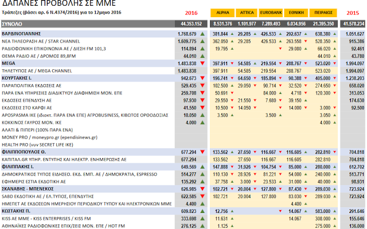Click the small green arrow beside 583.000
Viewport: 367px width, 229px height.
point(335,211)
